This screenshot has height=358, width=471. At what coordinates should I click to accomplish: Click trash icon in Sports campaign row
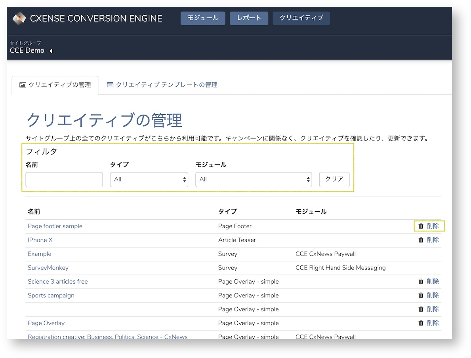(421, 295)
